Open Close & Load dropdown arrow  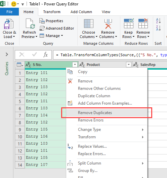pos(14,37)
